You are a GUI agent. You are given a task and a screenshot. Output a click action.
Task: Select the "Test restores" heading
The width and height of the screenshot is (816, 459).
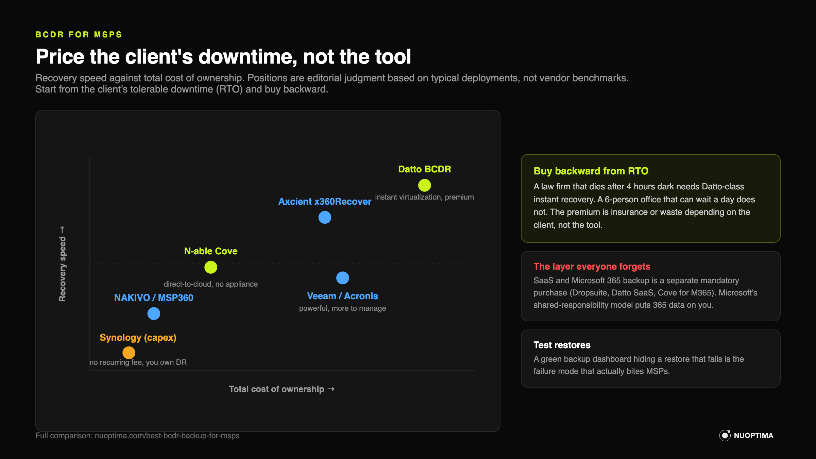(x=562, y=345)
